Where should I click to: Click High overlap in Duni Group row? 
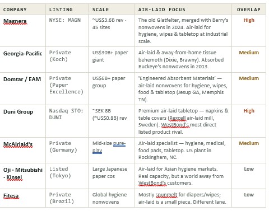coord(249,111)
